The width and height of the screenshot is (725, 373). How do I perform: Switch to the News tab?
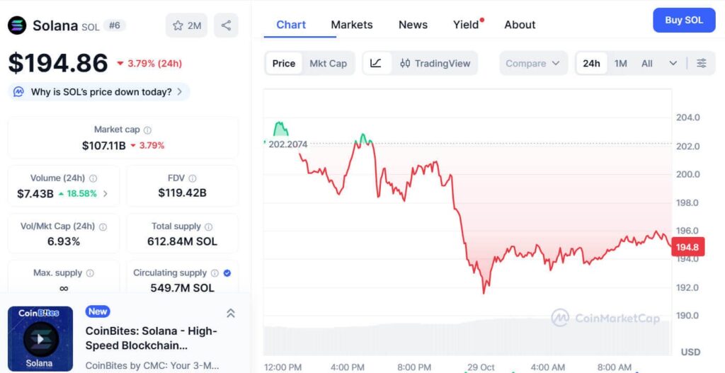[x=413, y=25]
